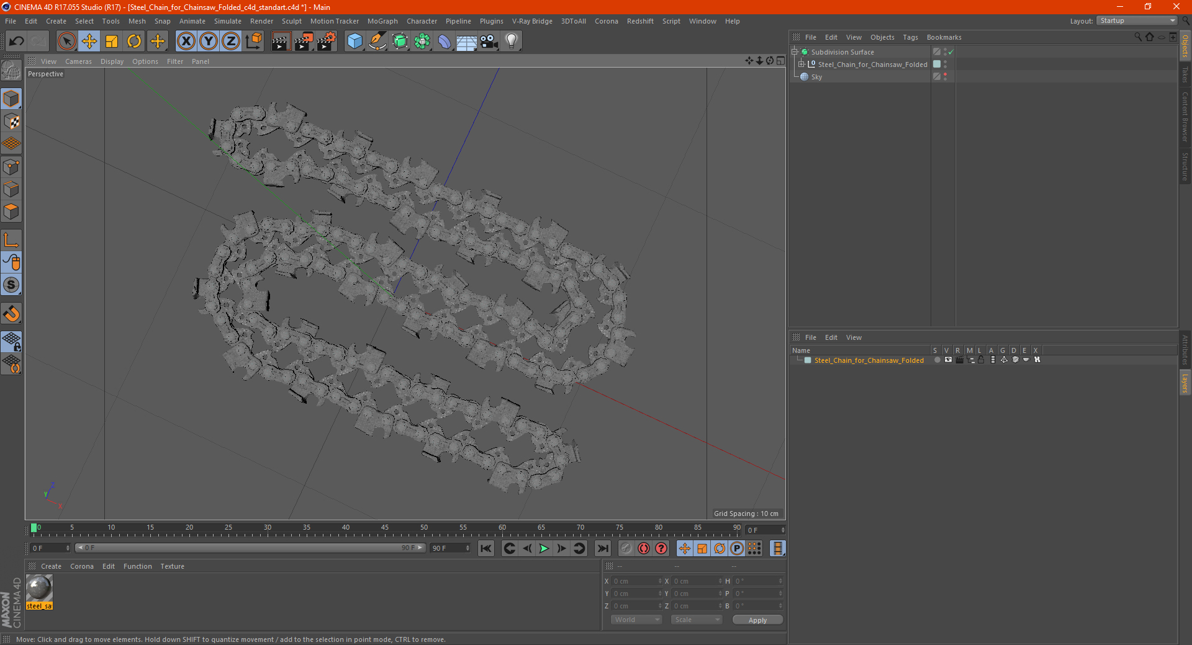Select the steel_sa material thumbnail
This screenshot has height=645, width=1192.
[x=39, y=592]
